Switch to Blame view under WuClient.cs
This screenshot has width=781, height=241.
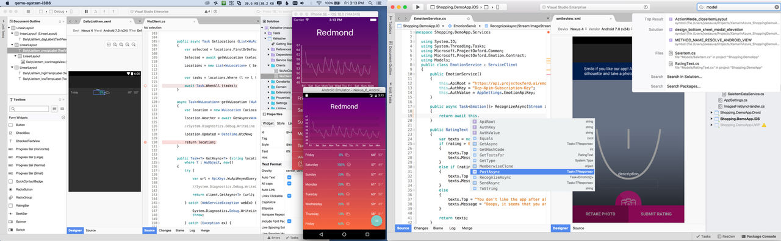(179, 231)
